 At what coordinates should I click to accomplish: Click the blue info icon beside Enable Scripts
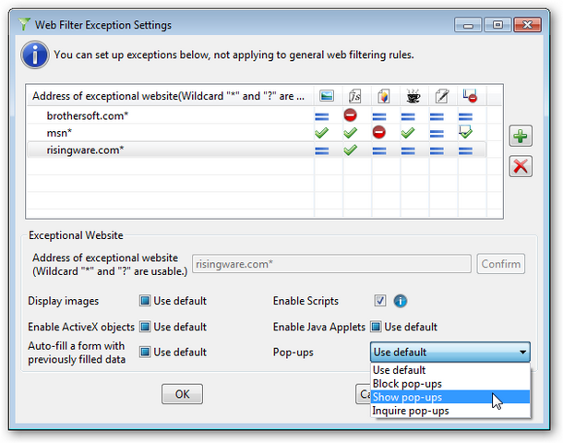401,301
